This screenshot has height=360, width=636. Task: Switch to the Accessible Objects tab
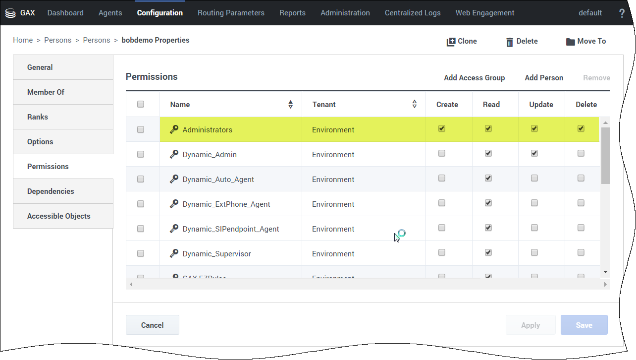[x=63, y=216]
